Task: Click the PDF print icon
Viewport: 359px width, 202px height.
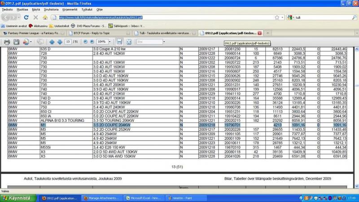Action: tap(7, 42)
